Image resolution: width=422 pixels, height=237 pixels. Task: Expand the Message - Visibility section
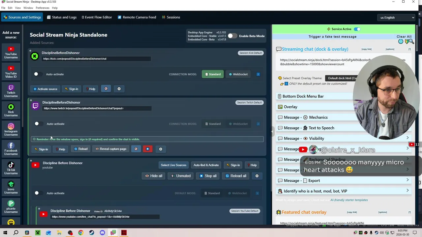click(x=344, y=138)
